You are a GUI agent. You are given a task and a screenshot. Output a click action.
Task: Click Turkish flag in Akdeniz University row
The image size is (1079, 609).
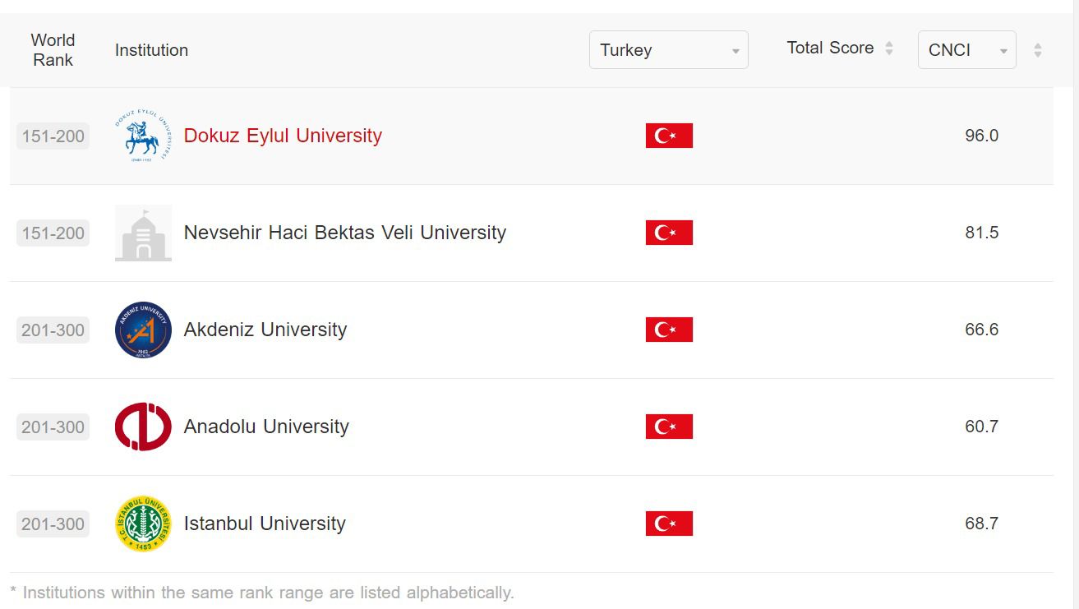669,330
